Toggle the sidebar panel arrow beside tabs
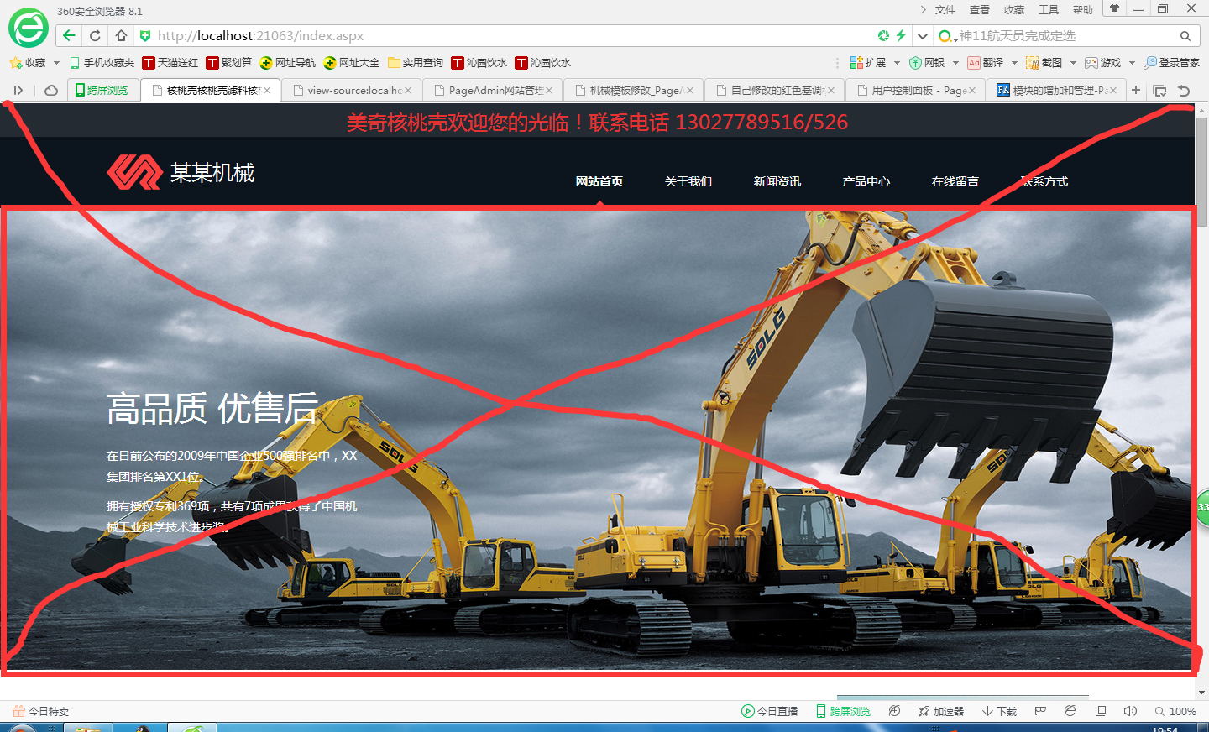Viewport: 1209px width, 732px height. tap(18, 90)
